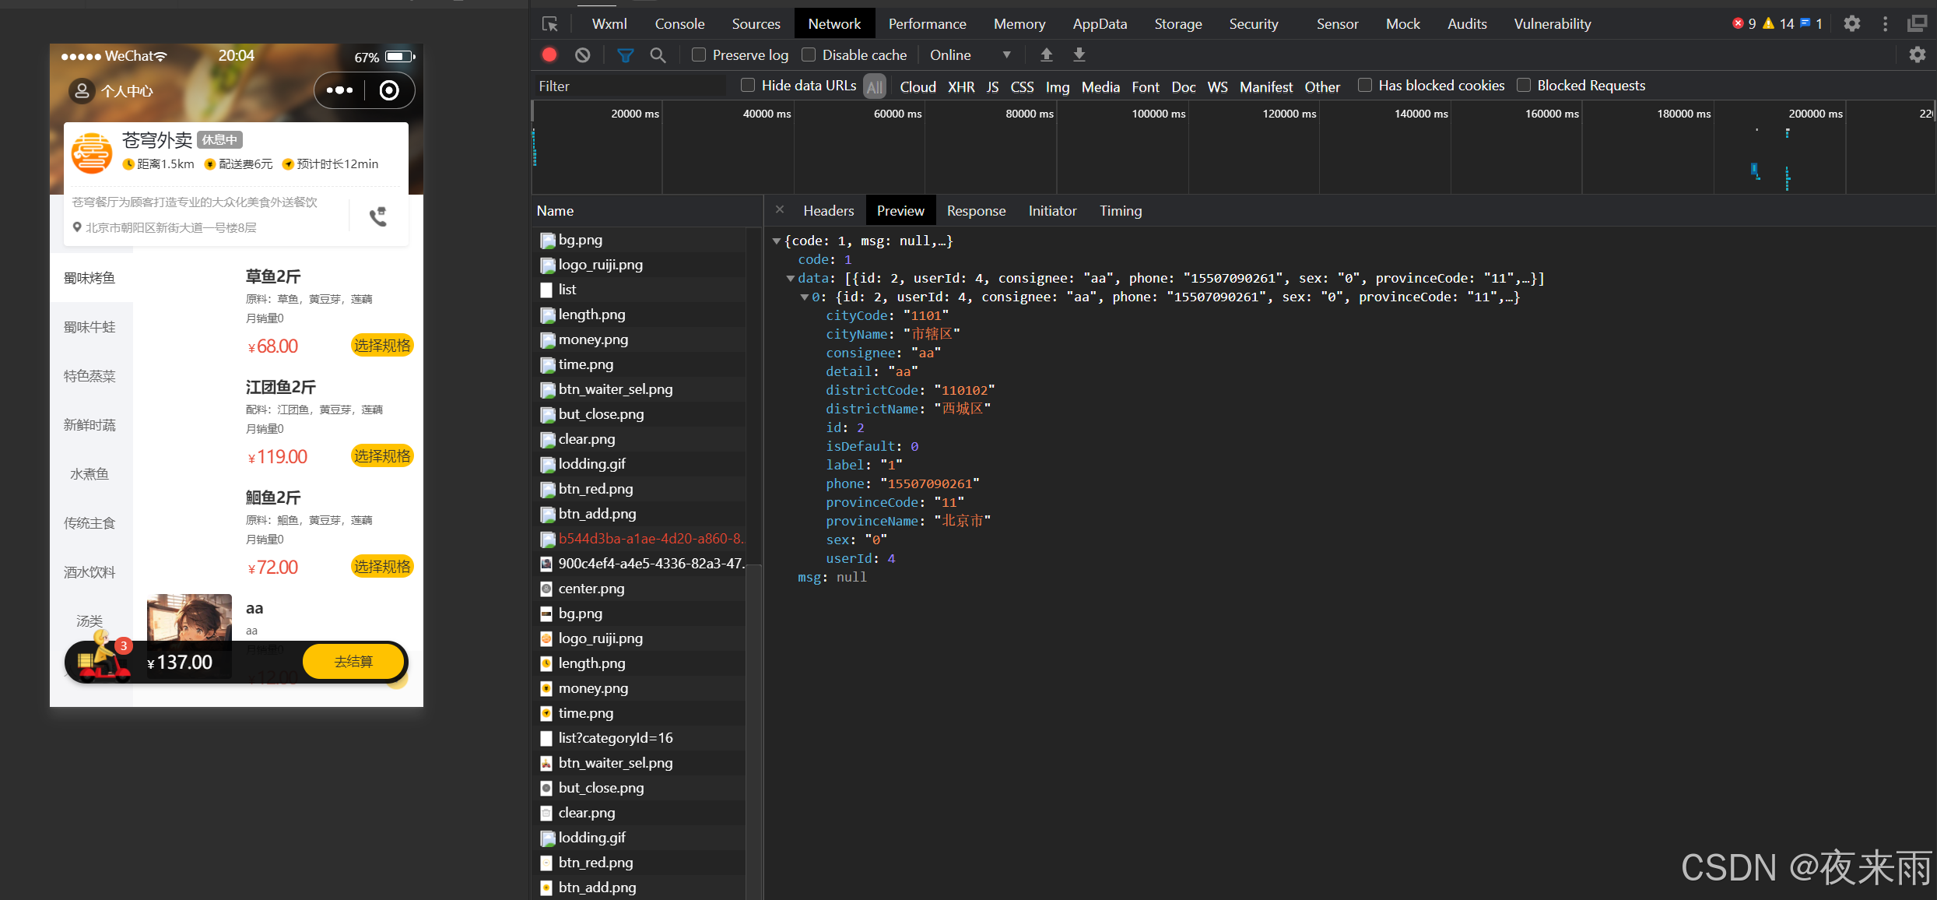Click 选择规格 for 草鱼2斤
This screenshot has height=900, width=1937.
coord(381,346)
